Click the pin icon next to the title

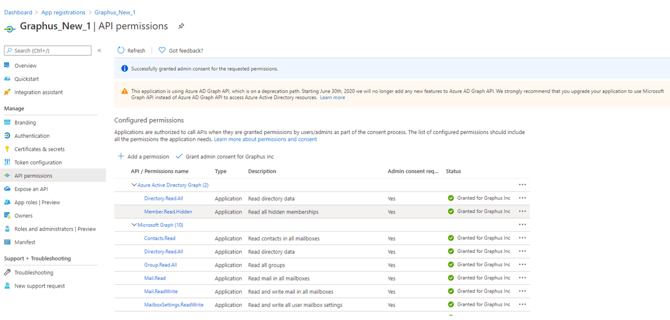click(x=181, y=26)
